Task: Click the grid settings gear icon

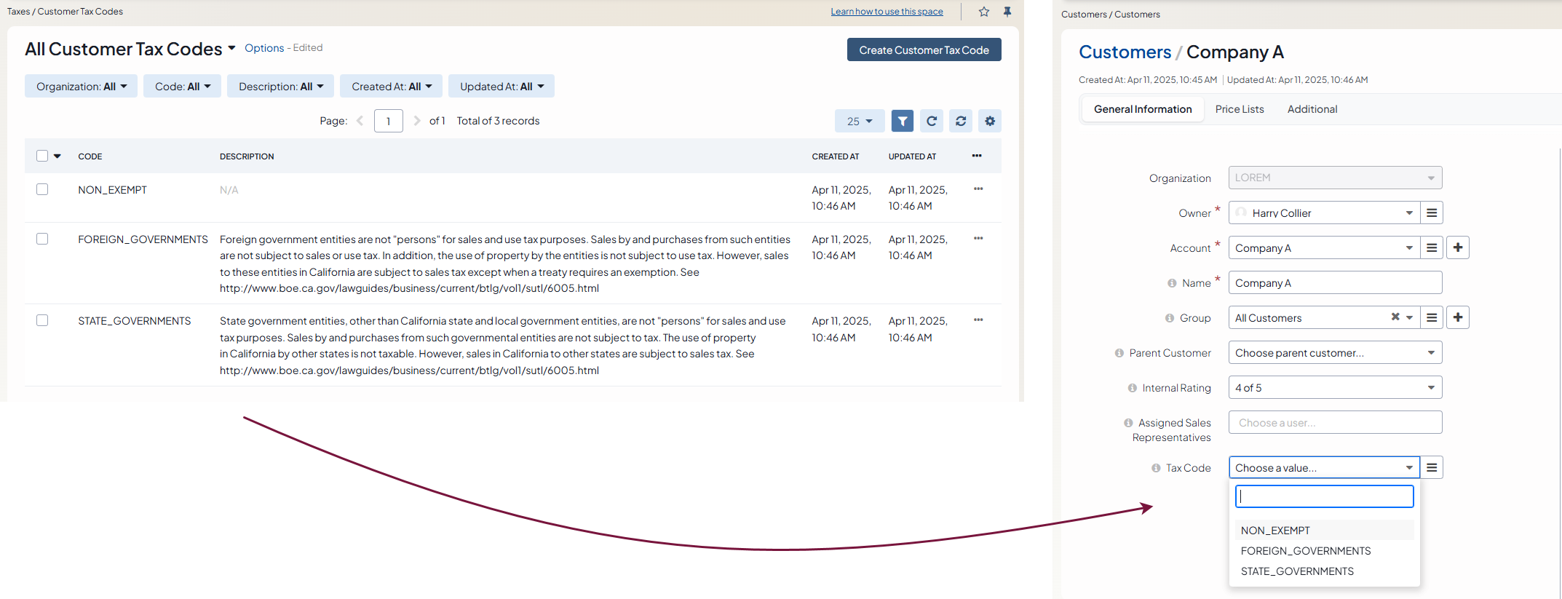Action: 989,121
